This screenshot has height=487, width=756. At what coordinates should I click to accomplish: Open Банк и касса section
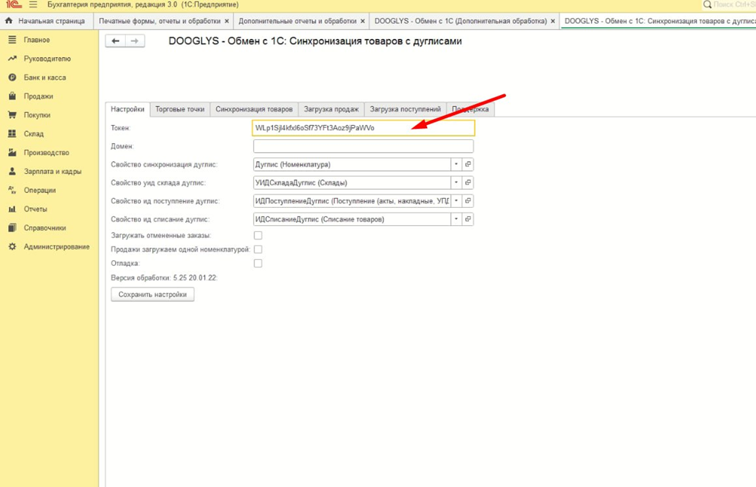[45, 78]
